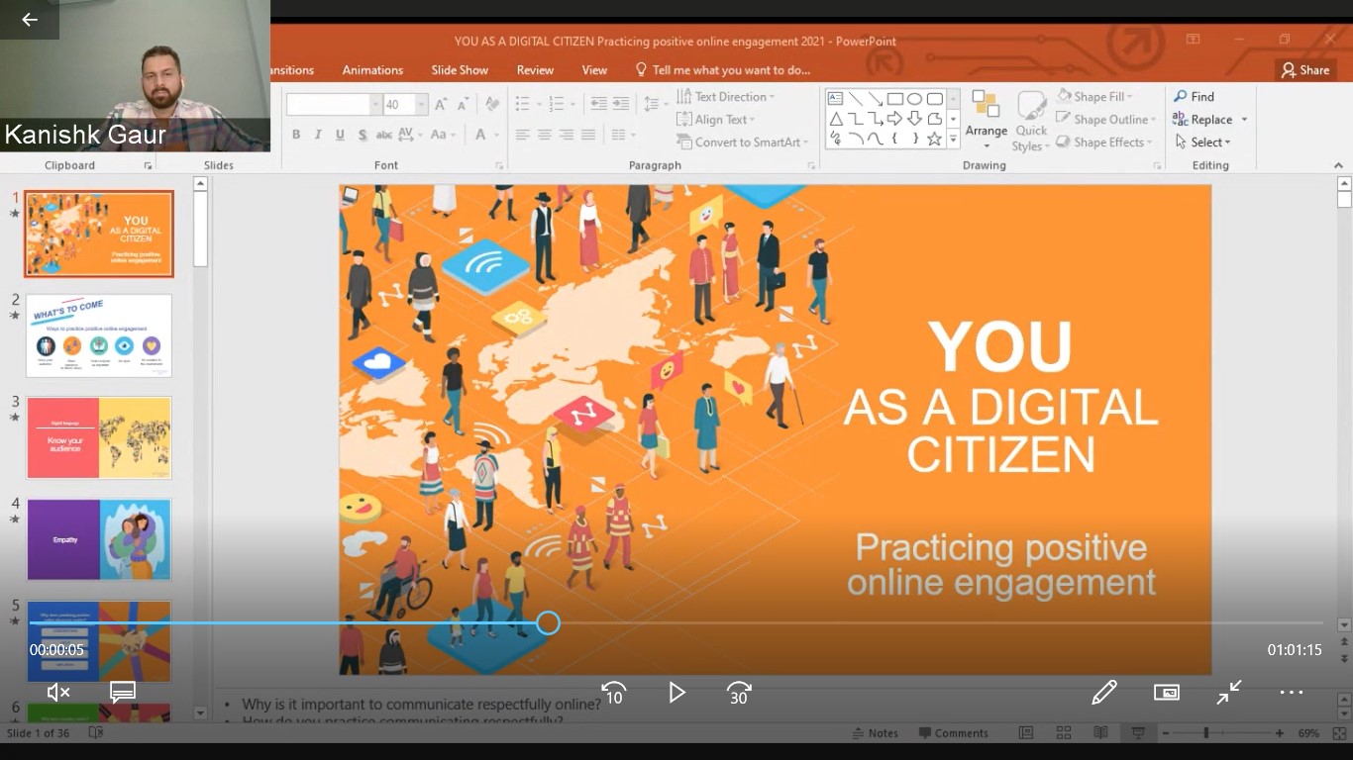
Task: Decrease list indent level
Action: (x=598, y=104)
